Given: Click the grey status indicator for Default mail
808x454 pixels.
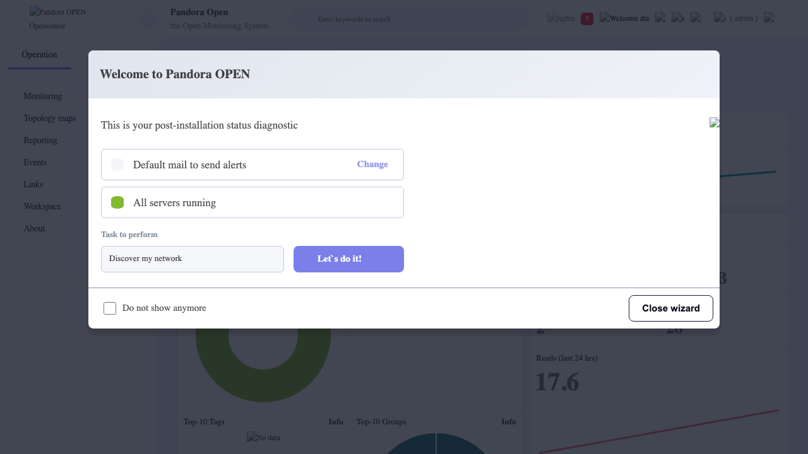Looking at the screenshot, I should [x=117, y=165].
